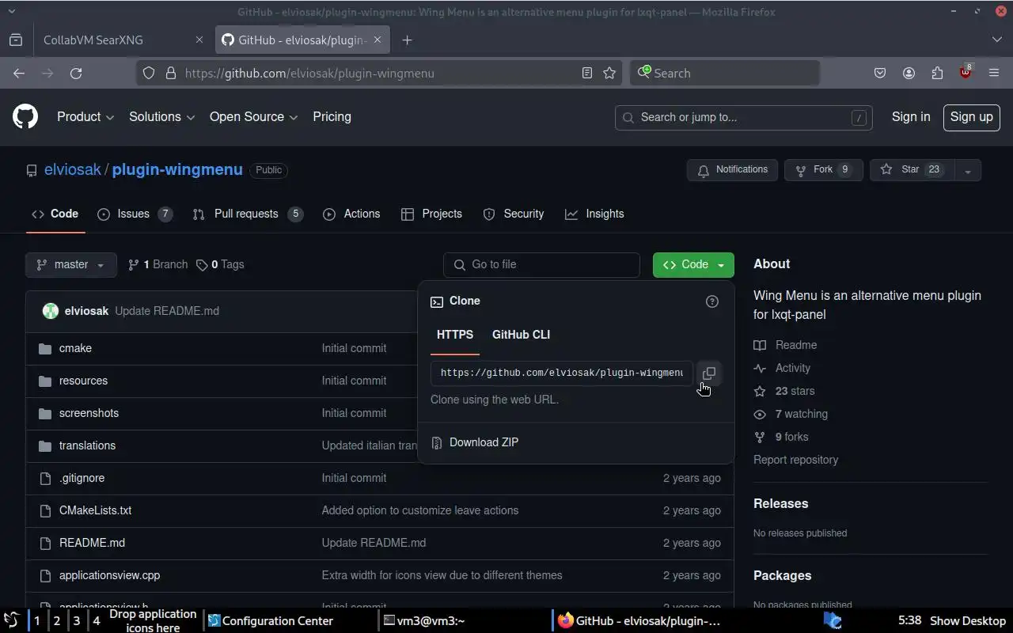The height and width of the screenshot is (633, 1013).
Task: Open the master branch selector
Action: coord(71,264)
